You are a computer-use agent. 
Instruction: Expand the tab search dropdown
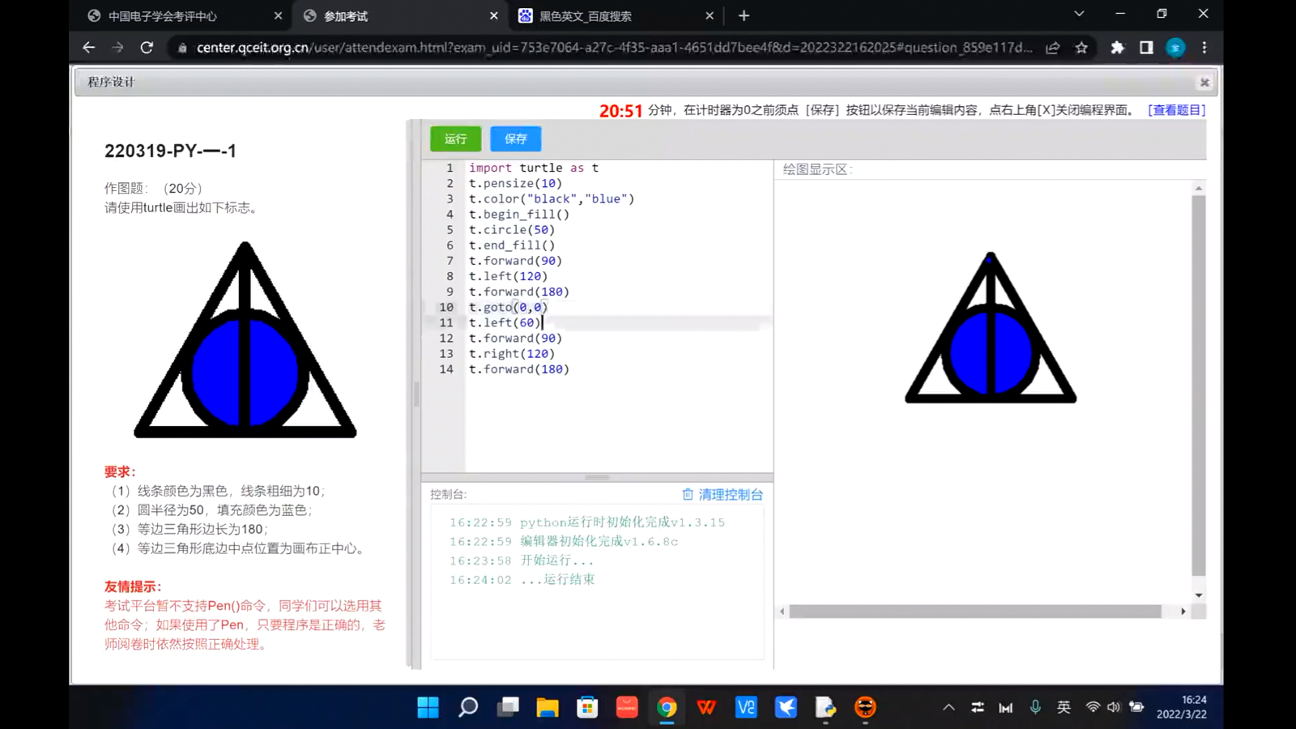1079,14
